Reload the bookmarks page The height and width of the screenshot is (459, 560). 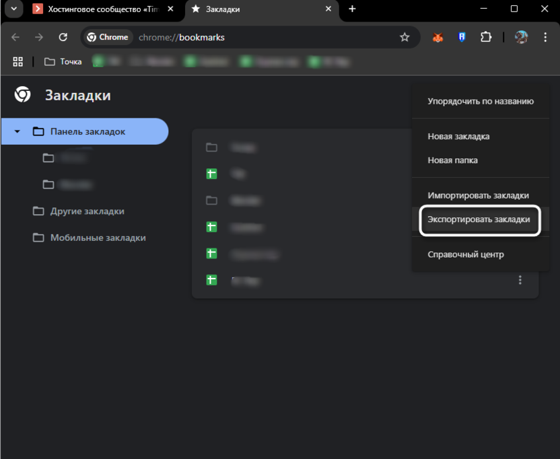63,37
